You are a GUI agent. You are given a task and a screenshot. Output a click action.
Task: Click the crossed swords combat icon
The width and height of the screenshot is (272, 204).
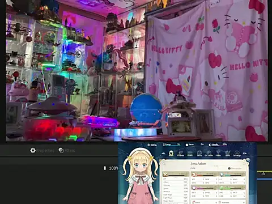click(165, 175)
